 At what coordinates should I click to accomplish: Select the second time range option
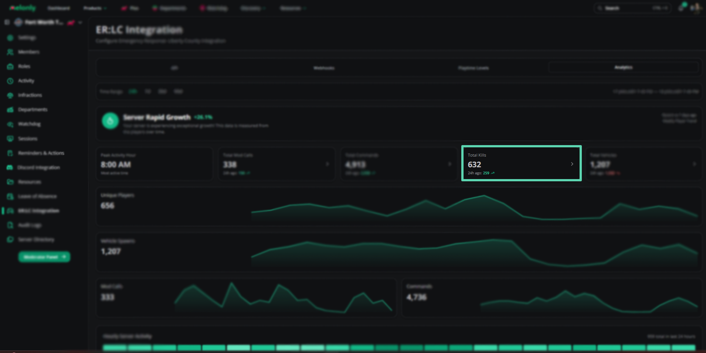pyautogui.click(x=147, y=92)
